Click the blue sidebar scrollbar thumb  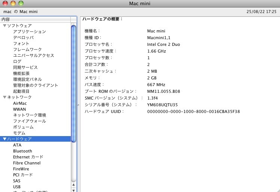pyautogui.click(x=74, y=84)
